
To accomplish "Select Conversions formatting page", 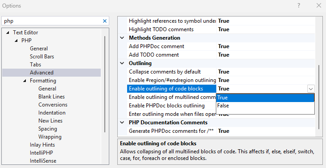I will click(53, 105).
